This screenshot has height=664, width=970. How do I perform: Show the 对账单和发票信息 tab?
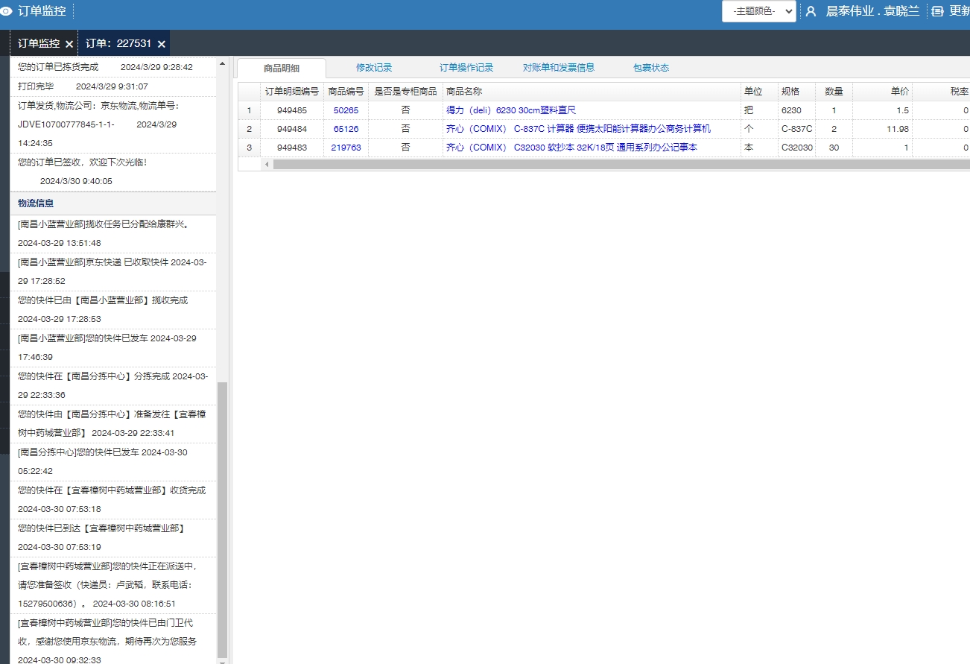click(559, 68)
